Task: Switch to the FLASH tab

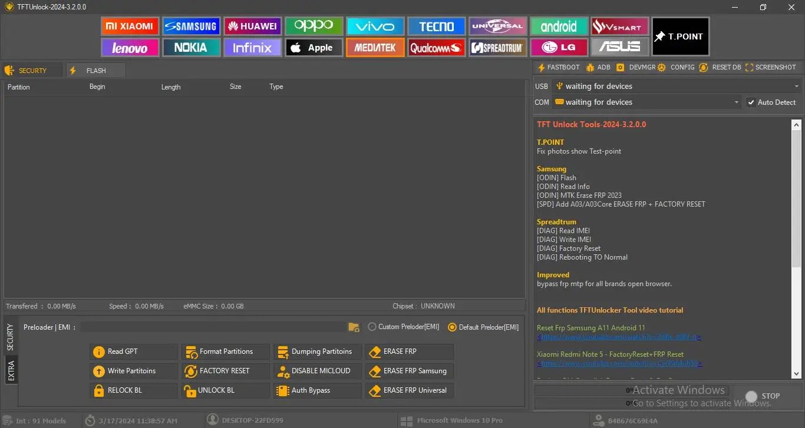Action: pos(95,71)
